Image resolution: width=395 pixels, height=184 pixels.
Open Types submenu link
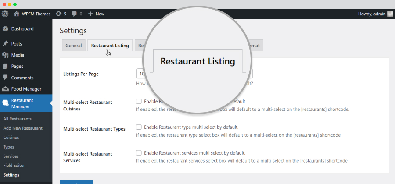tap(9, 147)
